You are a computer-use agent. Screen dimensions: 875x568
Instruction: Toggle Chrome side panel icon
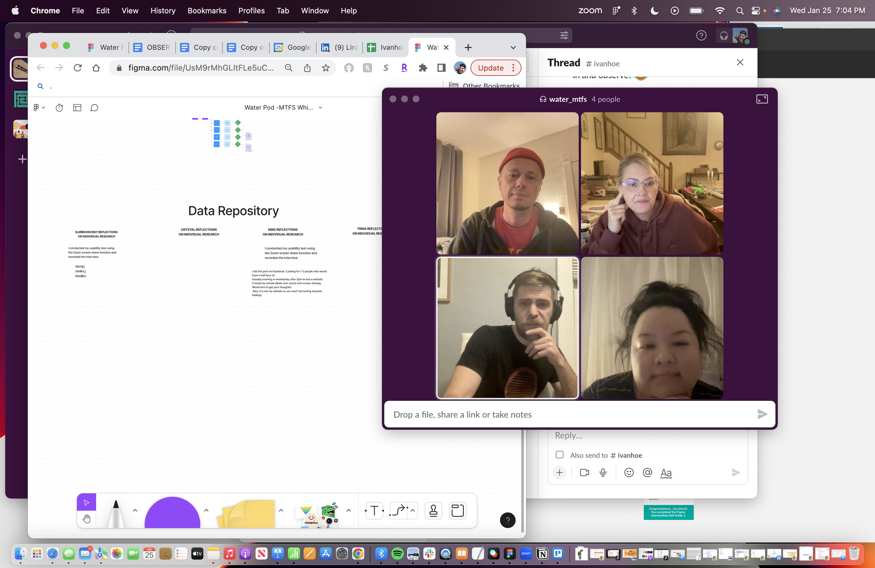pyautogui.click(x=441, y=68)
